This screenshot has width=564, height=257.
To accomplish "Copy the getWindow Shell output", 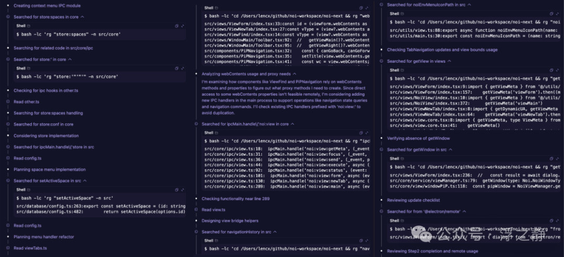I will click(x=551, y=158).
